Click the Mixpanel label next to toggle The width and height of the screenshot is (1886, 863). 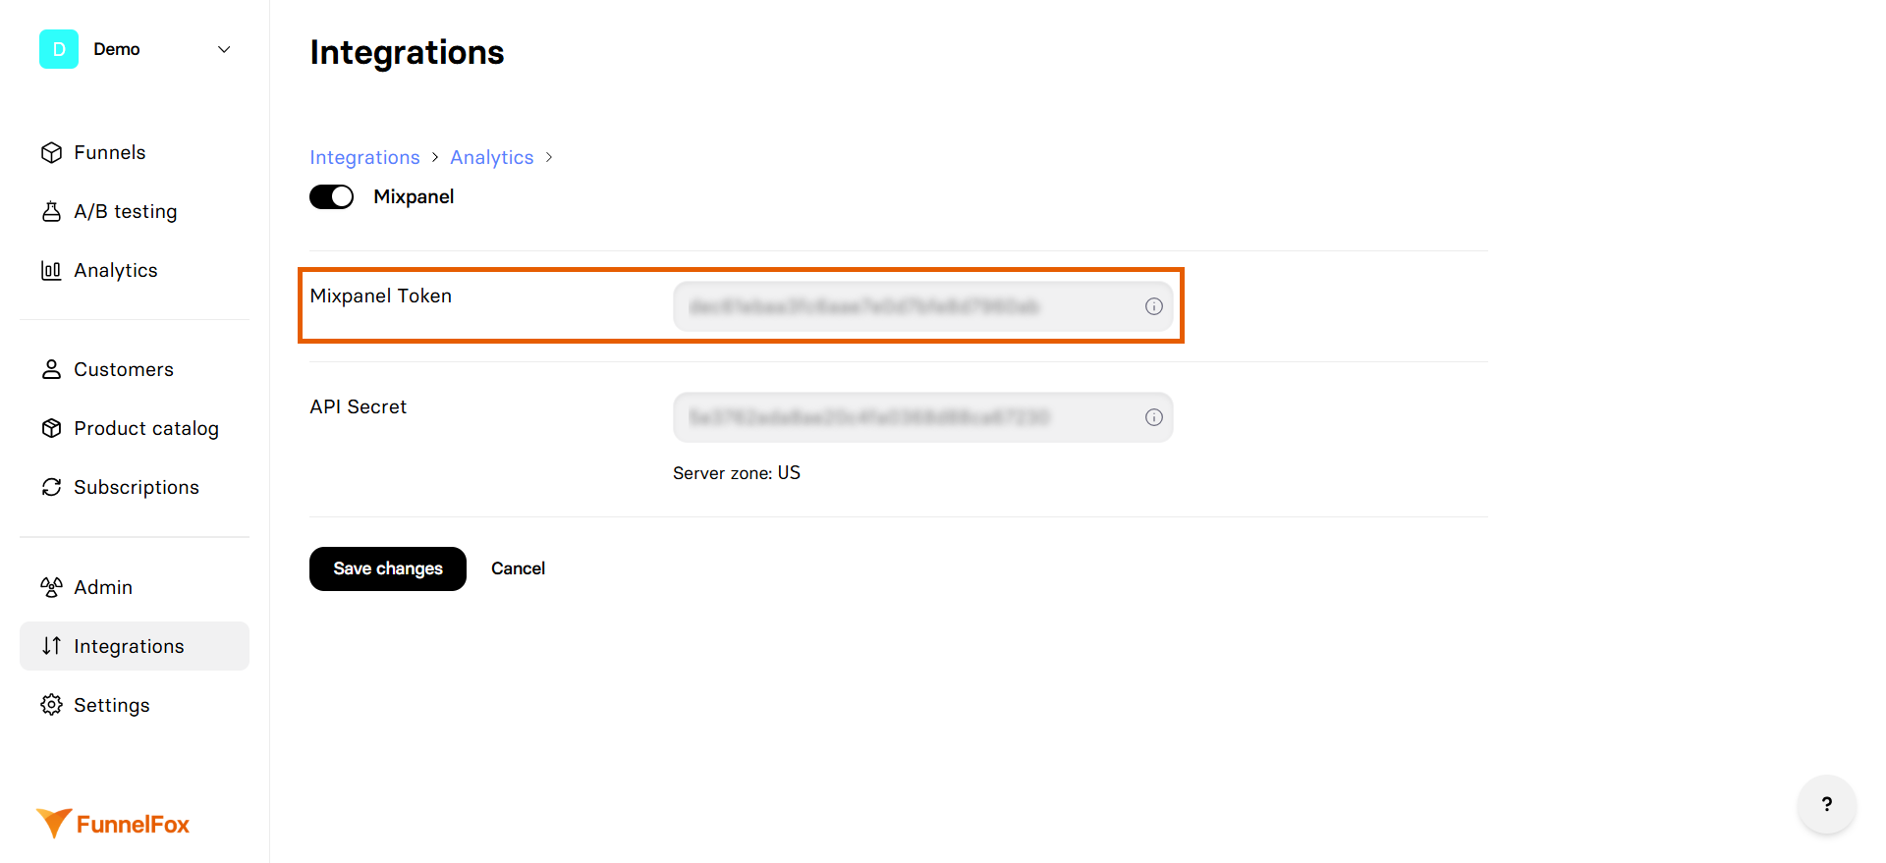tap(414, 196)
